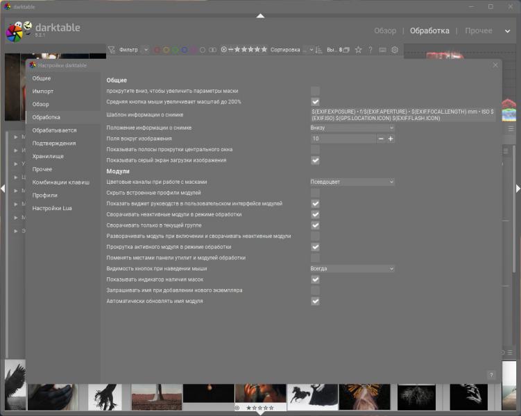
Task: Enable showing central window scrollbars
Action: (x=315, y=150)
